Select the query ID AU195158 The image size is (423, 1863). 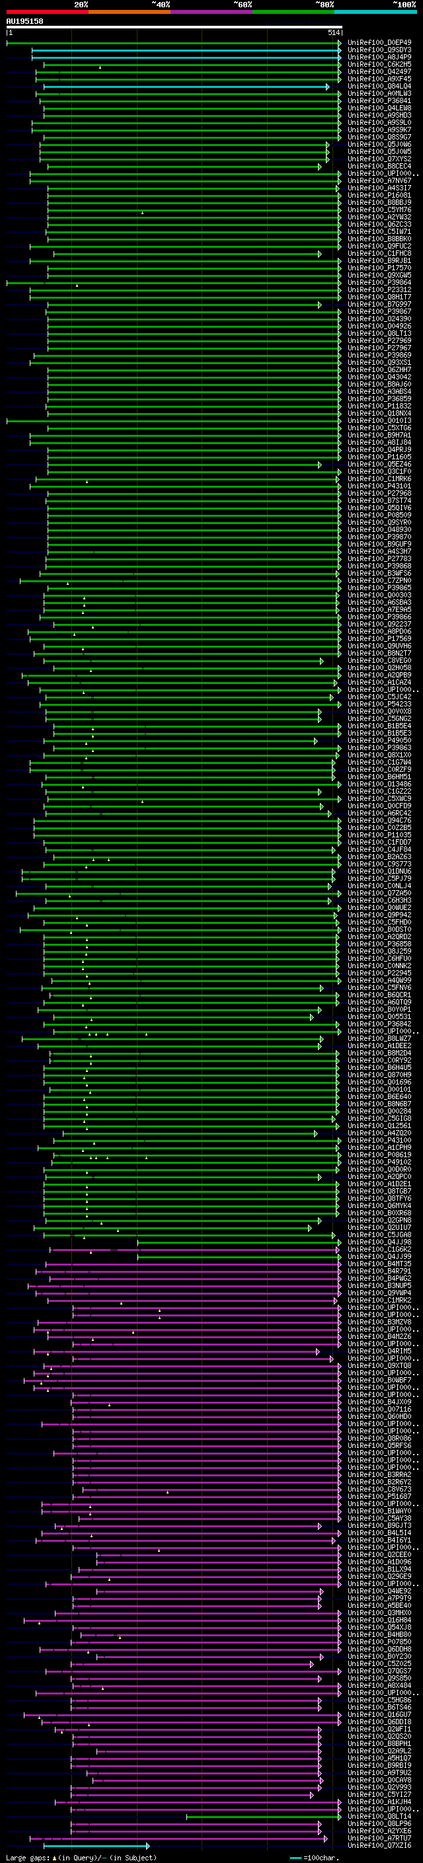[24, 21]
